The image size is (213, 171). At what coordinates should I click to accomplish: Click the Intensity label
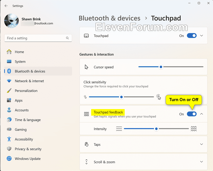[100, 129]
